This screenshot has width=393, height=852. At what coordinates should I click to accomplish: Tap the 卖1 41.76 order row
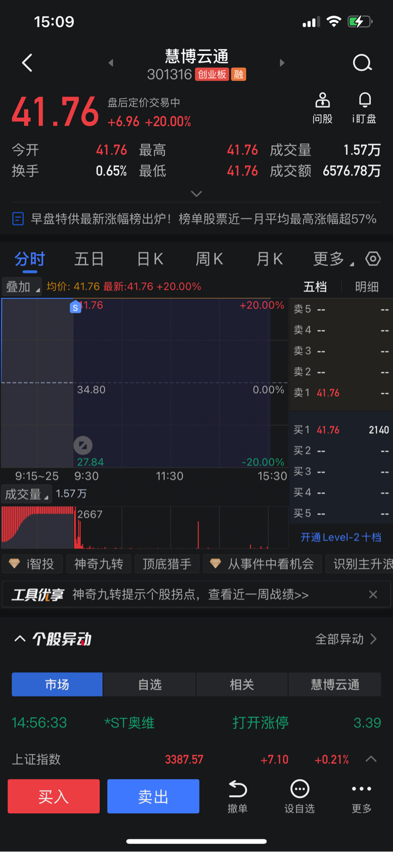tap(341, 393)
